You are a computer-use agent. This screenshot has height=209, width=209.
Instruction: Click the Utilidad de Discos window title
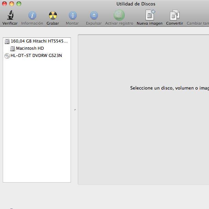(136, 4)
